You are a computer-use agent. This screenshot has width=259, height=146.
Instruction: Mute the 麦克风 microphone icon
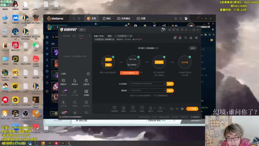pyautogui.click(x=151, y=108)
